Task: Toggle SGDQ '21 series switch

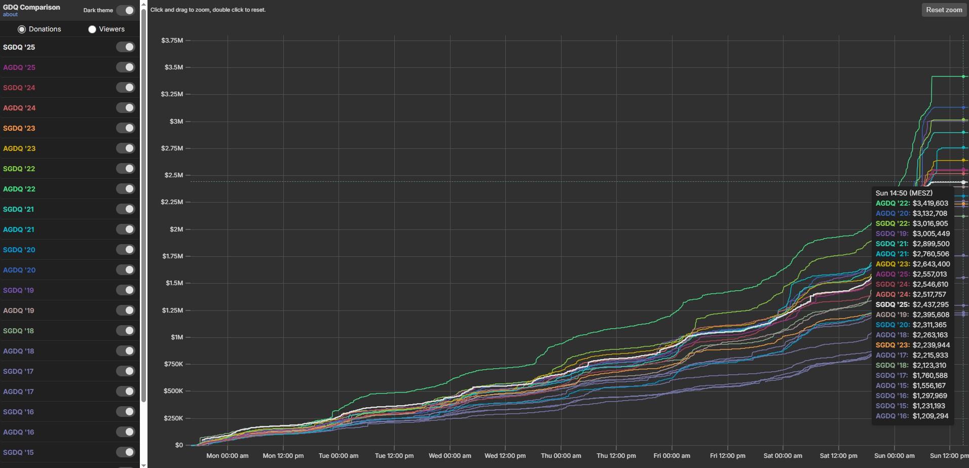Action: coord(125,209)
